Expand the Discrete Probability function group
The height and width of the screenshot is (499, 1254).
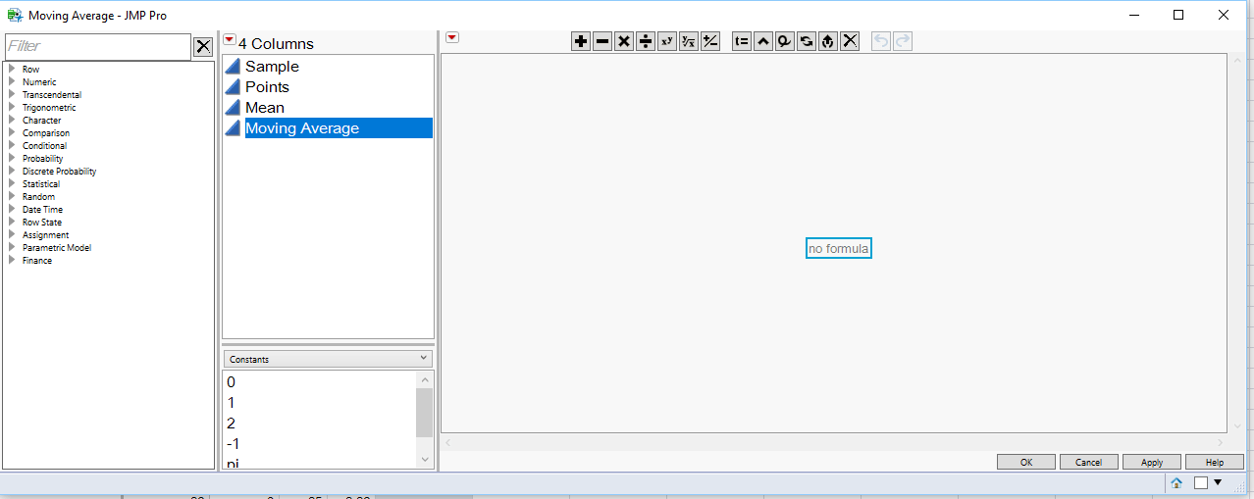click(11, 171)
